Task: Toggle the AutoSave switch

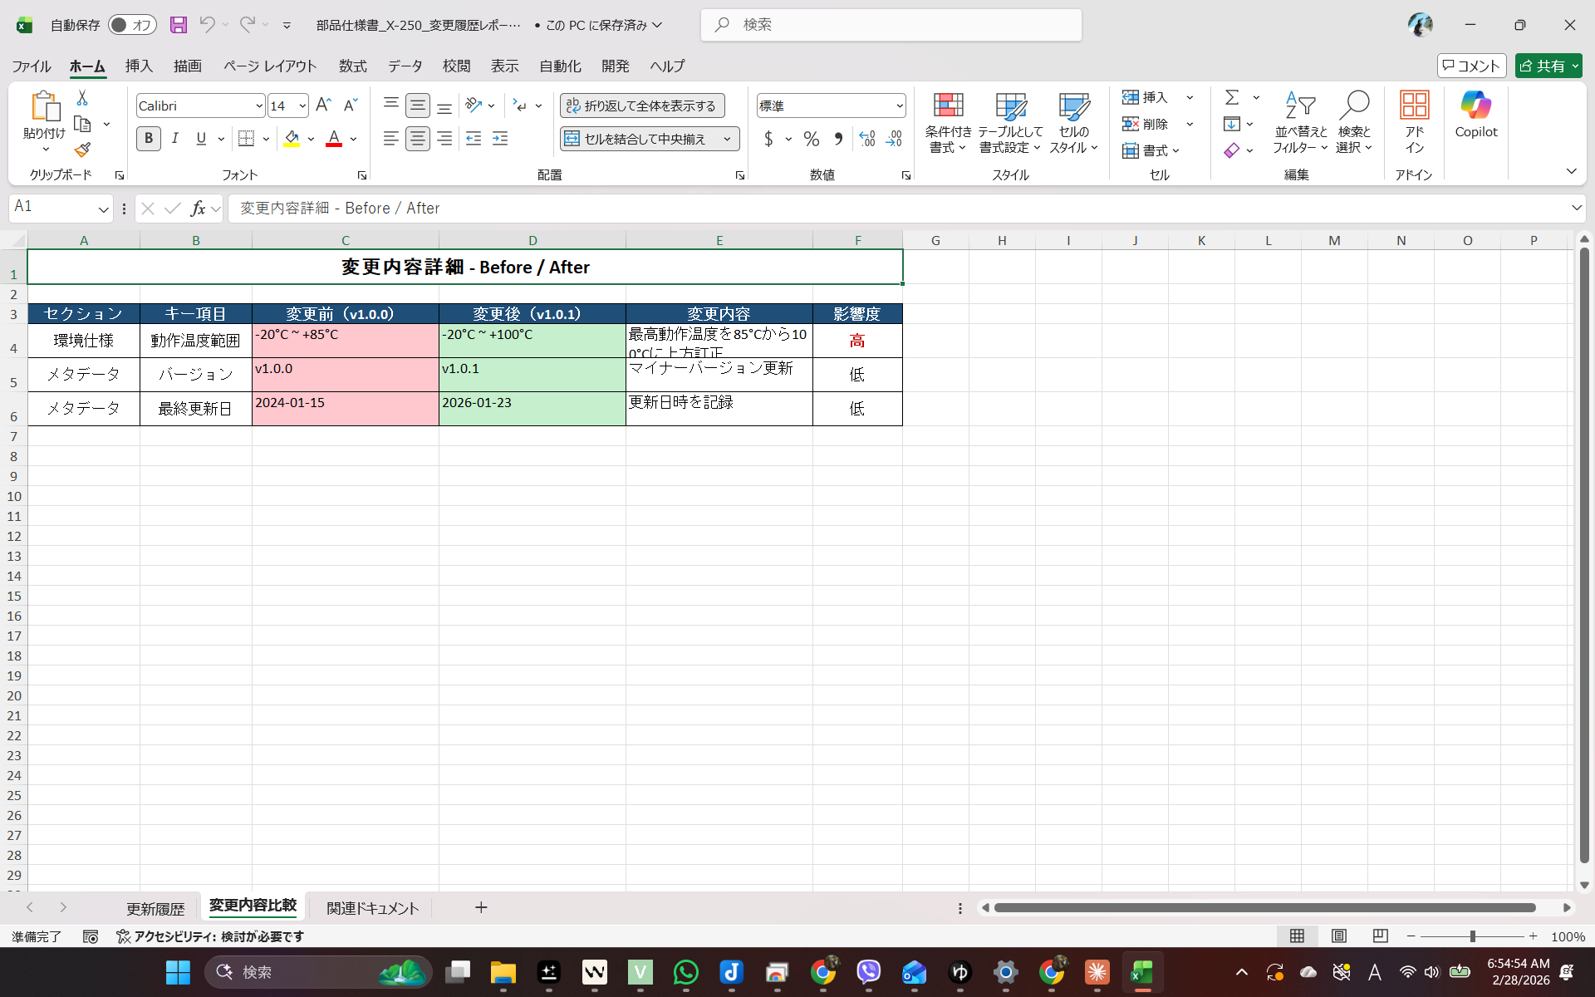Action: (132, 25)
